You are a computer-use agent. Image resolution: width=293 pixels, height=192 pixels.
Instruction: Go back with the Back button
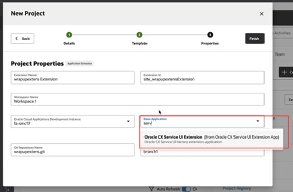click(x=22, y=38)
